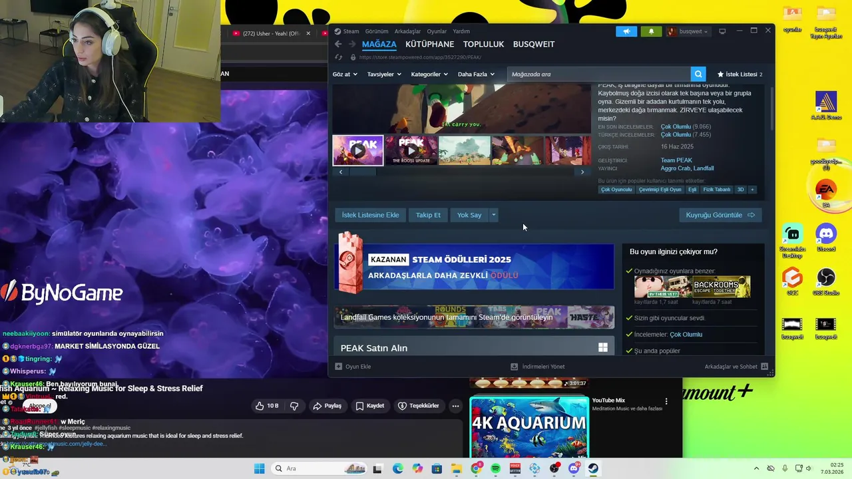852x479 pixels.
Task: Open Landfall Games collection banner
Action: [474, 317]
